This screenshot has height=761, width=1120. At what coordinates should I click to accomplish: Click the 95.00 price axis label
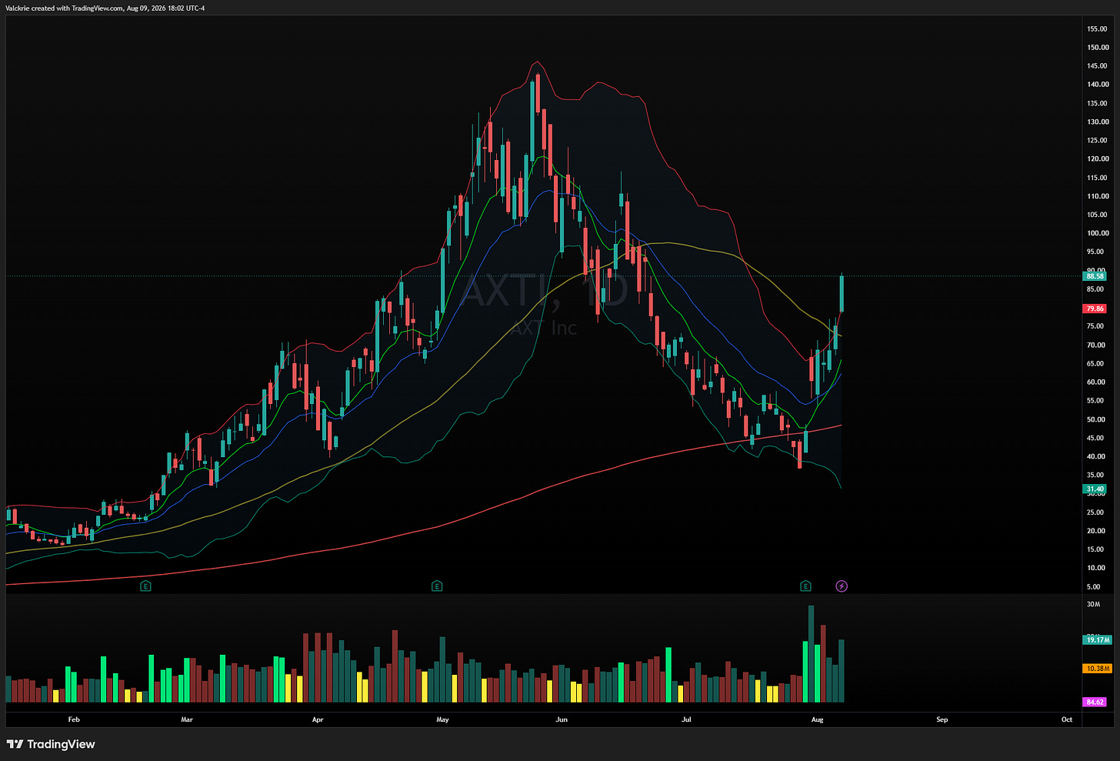pos(1095,252)
